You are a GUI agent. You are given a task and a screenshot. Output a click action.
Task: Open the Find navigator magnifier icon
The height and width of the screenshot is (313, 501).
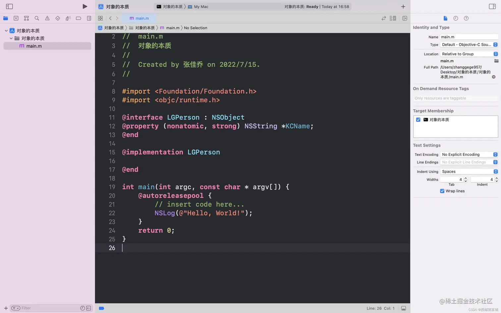pyautogui.click(x=37, y=18)
